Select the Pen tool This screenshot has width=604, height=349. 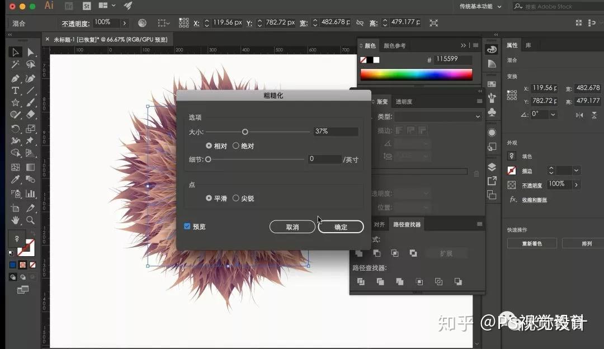click(x=15, y=79)
